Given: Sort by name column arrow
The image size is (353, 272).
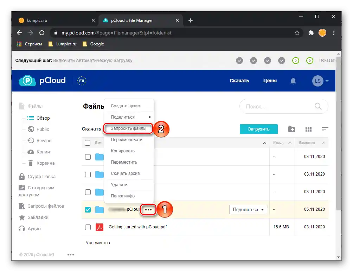Looking at the screenshot, I should click(x=264, y=143).
